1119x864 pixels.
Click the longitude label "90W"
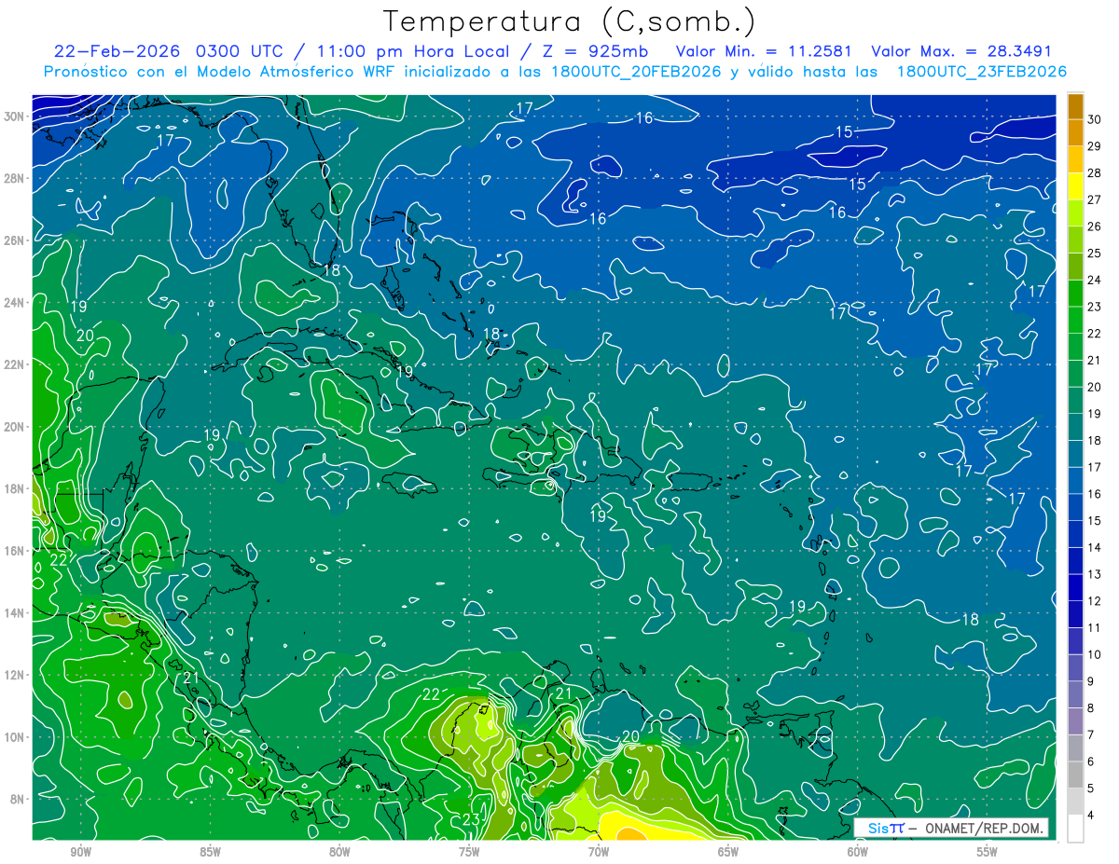click(80, 852)
